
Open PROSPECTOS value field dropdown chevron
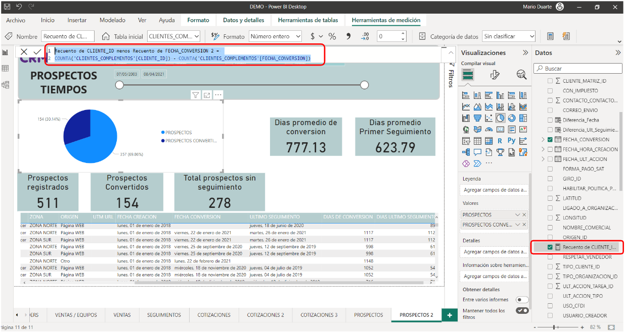tap(518, 214)
